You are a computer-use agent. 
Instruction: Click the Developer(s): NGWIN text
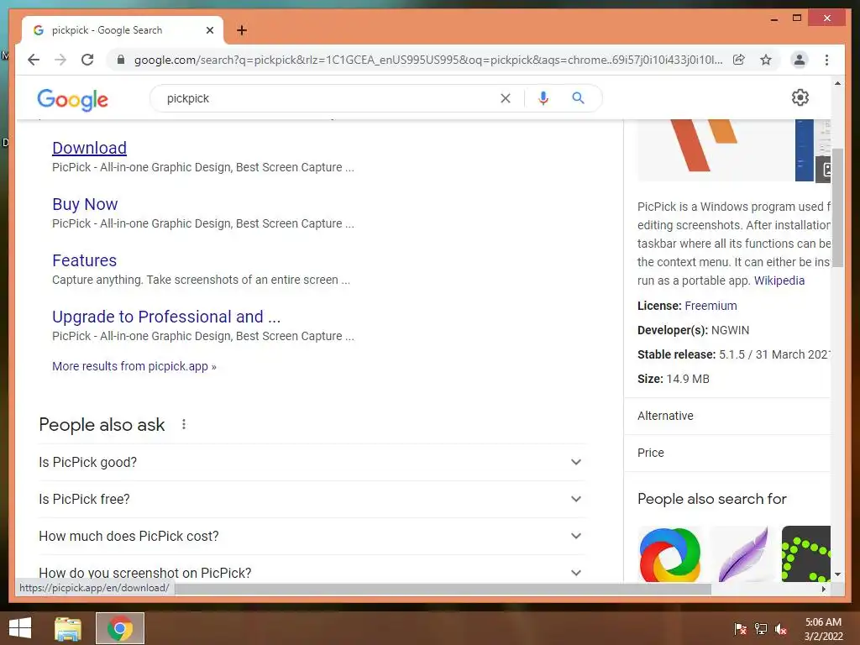pos(693,330)
